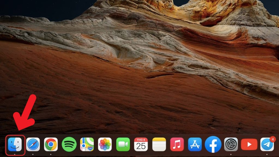Launch the Music app
This screenshot has width=279, height=157.
tap(177, 144)
